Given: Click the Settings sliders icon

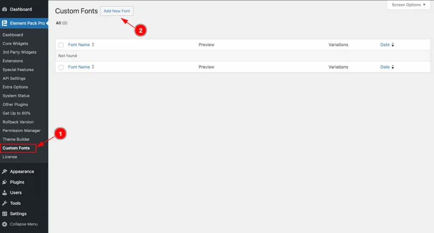Looking at the screenshot, I should click(x=5, y=214).
